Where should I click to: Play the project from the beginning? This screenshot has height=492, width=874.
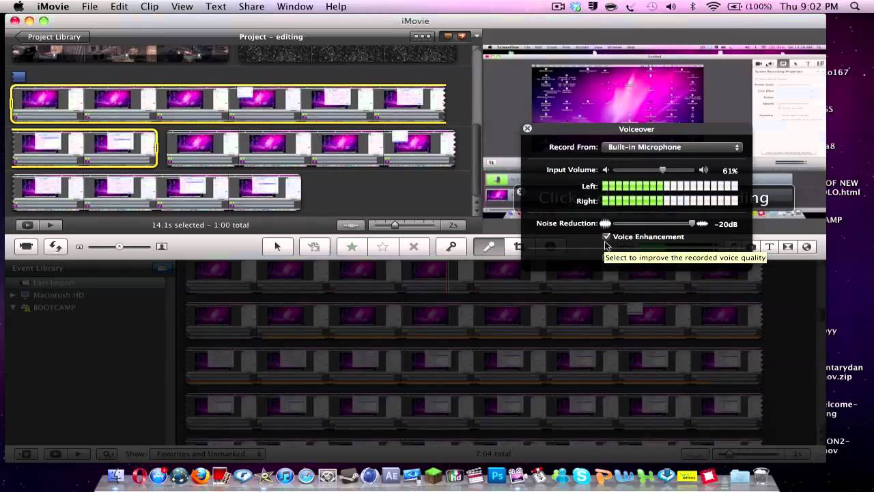tap(50, 225)
